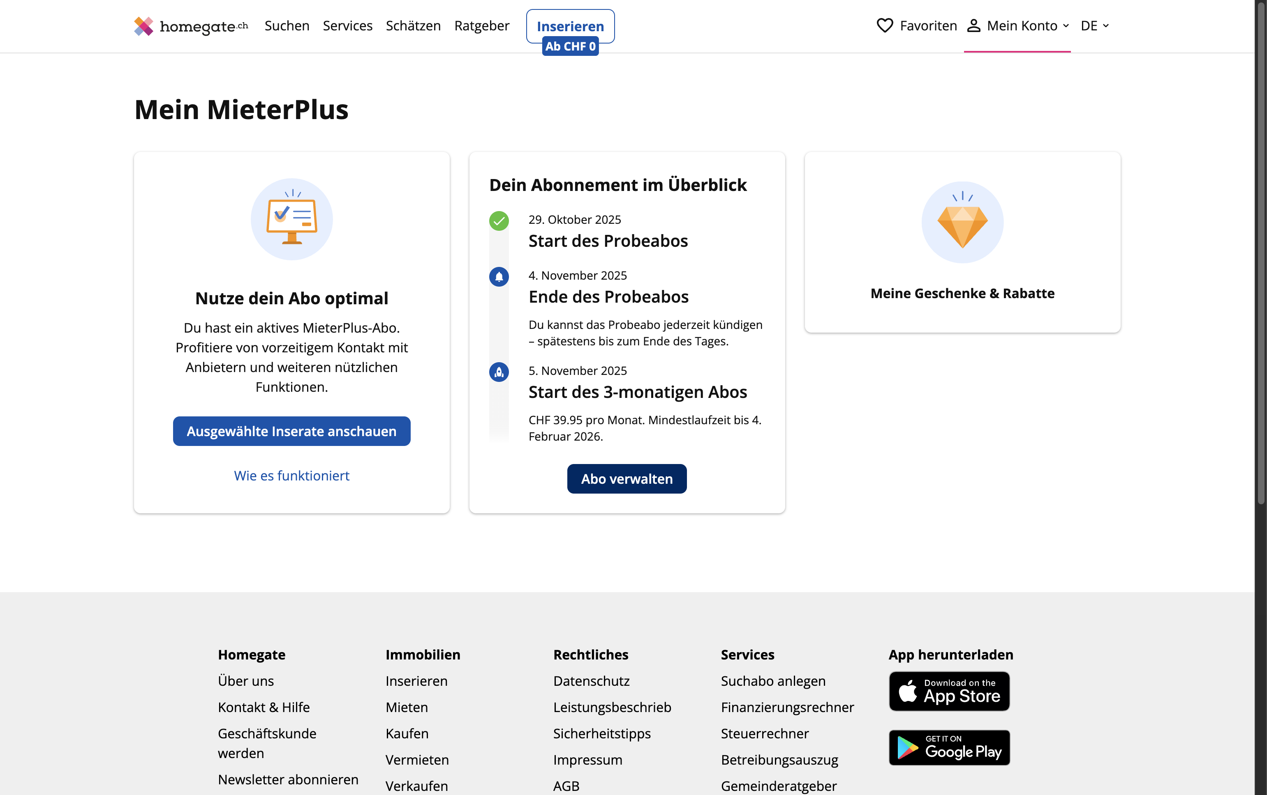Open Geschäftskunde werden footer link
This screenshot has width=1267, height=795.
tap(267, 743)
